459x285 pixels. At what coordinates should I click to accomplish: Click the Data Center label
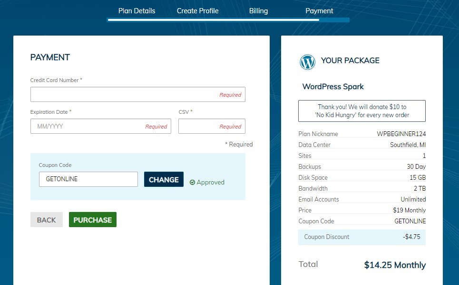click(x=314, y=145)
